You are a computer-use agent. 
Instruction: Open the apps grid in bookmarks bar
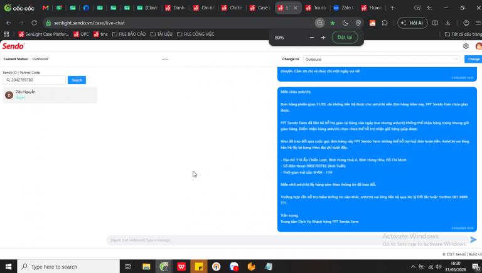(6, 34)
